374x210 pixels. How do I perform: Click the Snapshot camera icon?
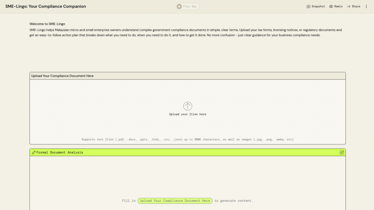308,6
